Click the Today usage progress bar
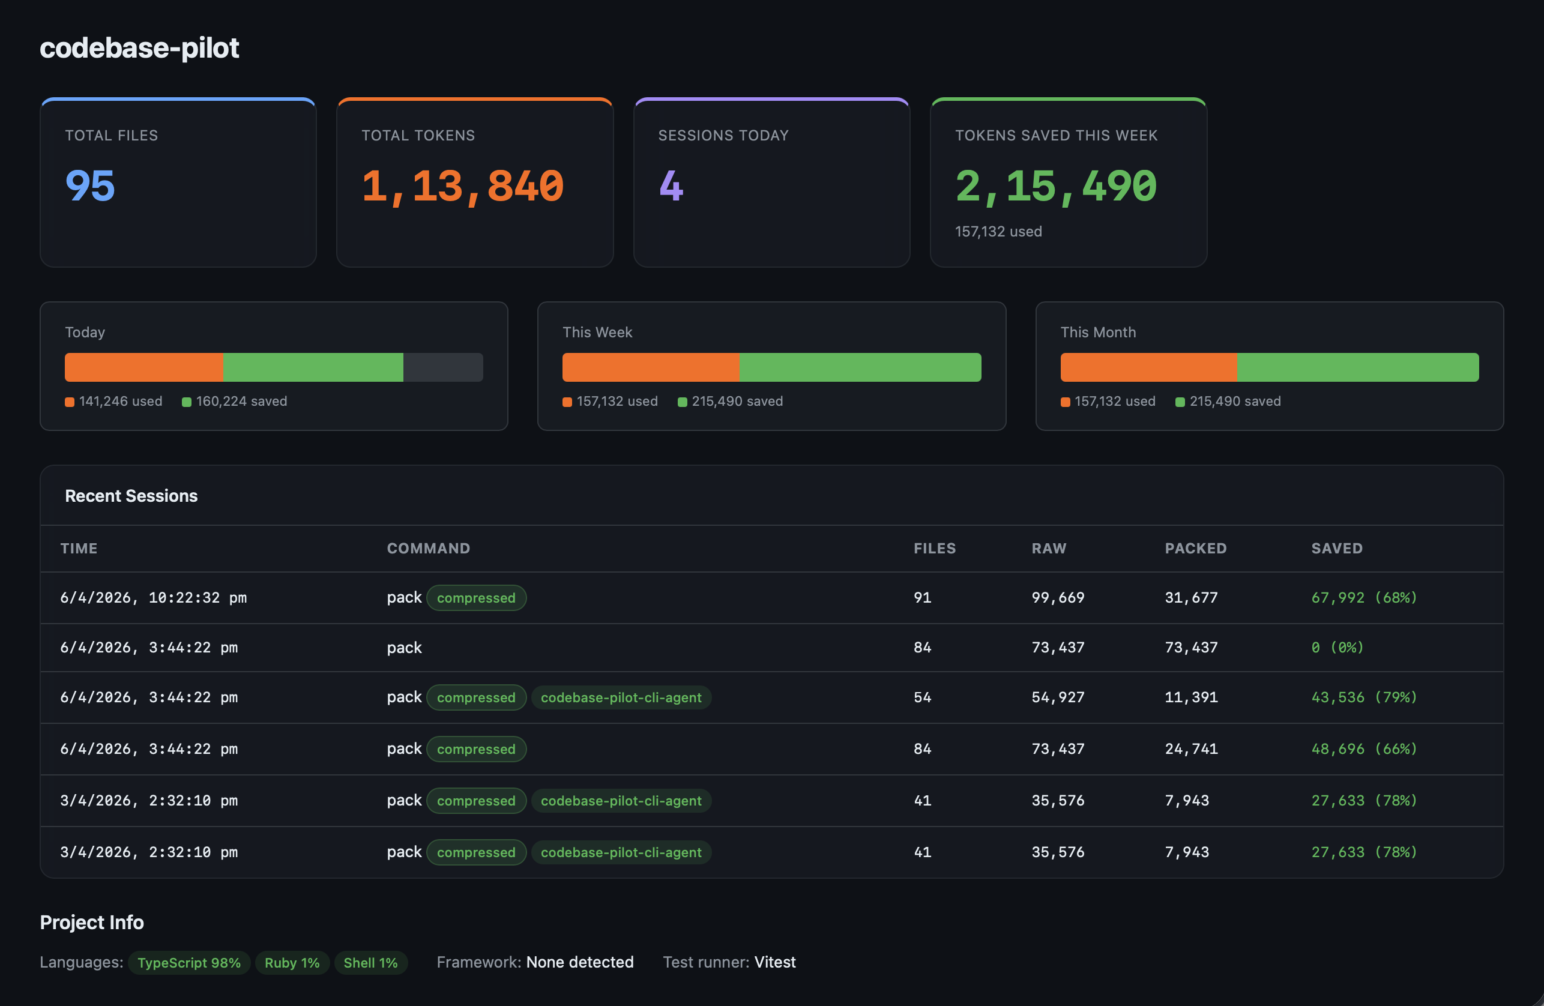The height and width of the screenshot is (1006, 1544). point(273,367)
